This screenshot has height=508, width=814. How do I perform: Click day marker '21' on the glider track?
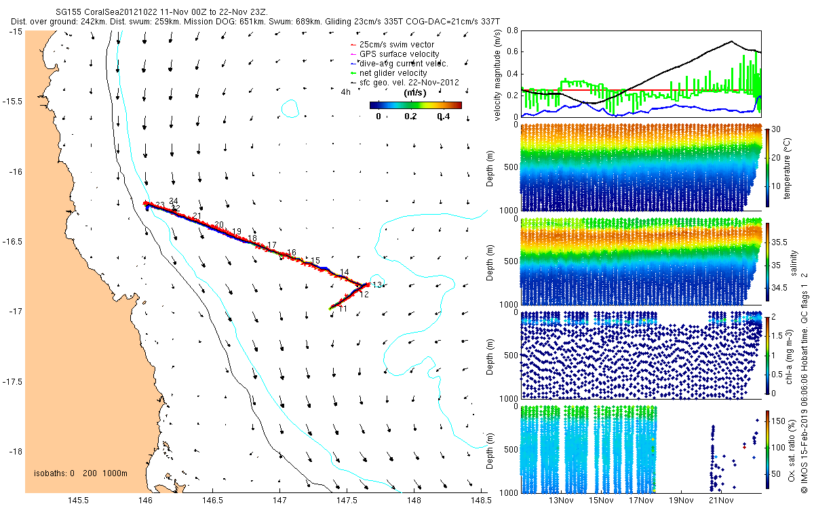197,215
